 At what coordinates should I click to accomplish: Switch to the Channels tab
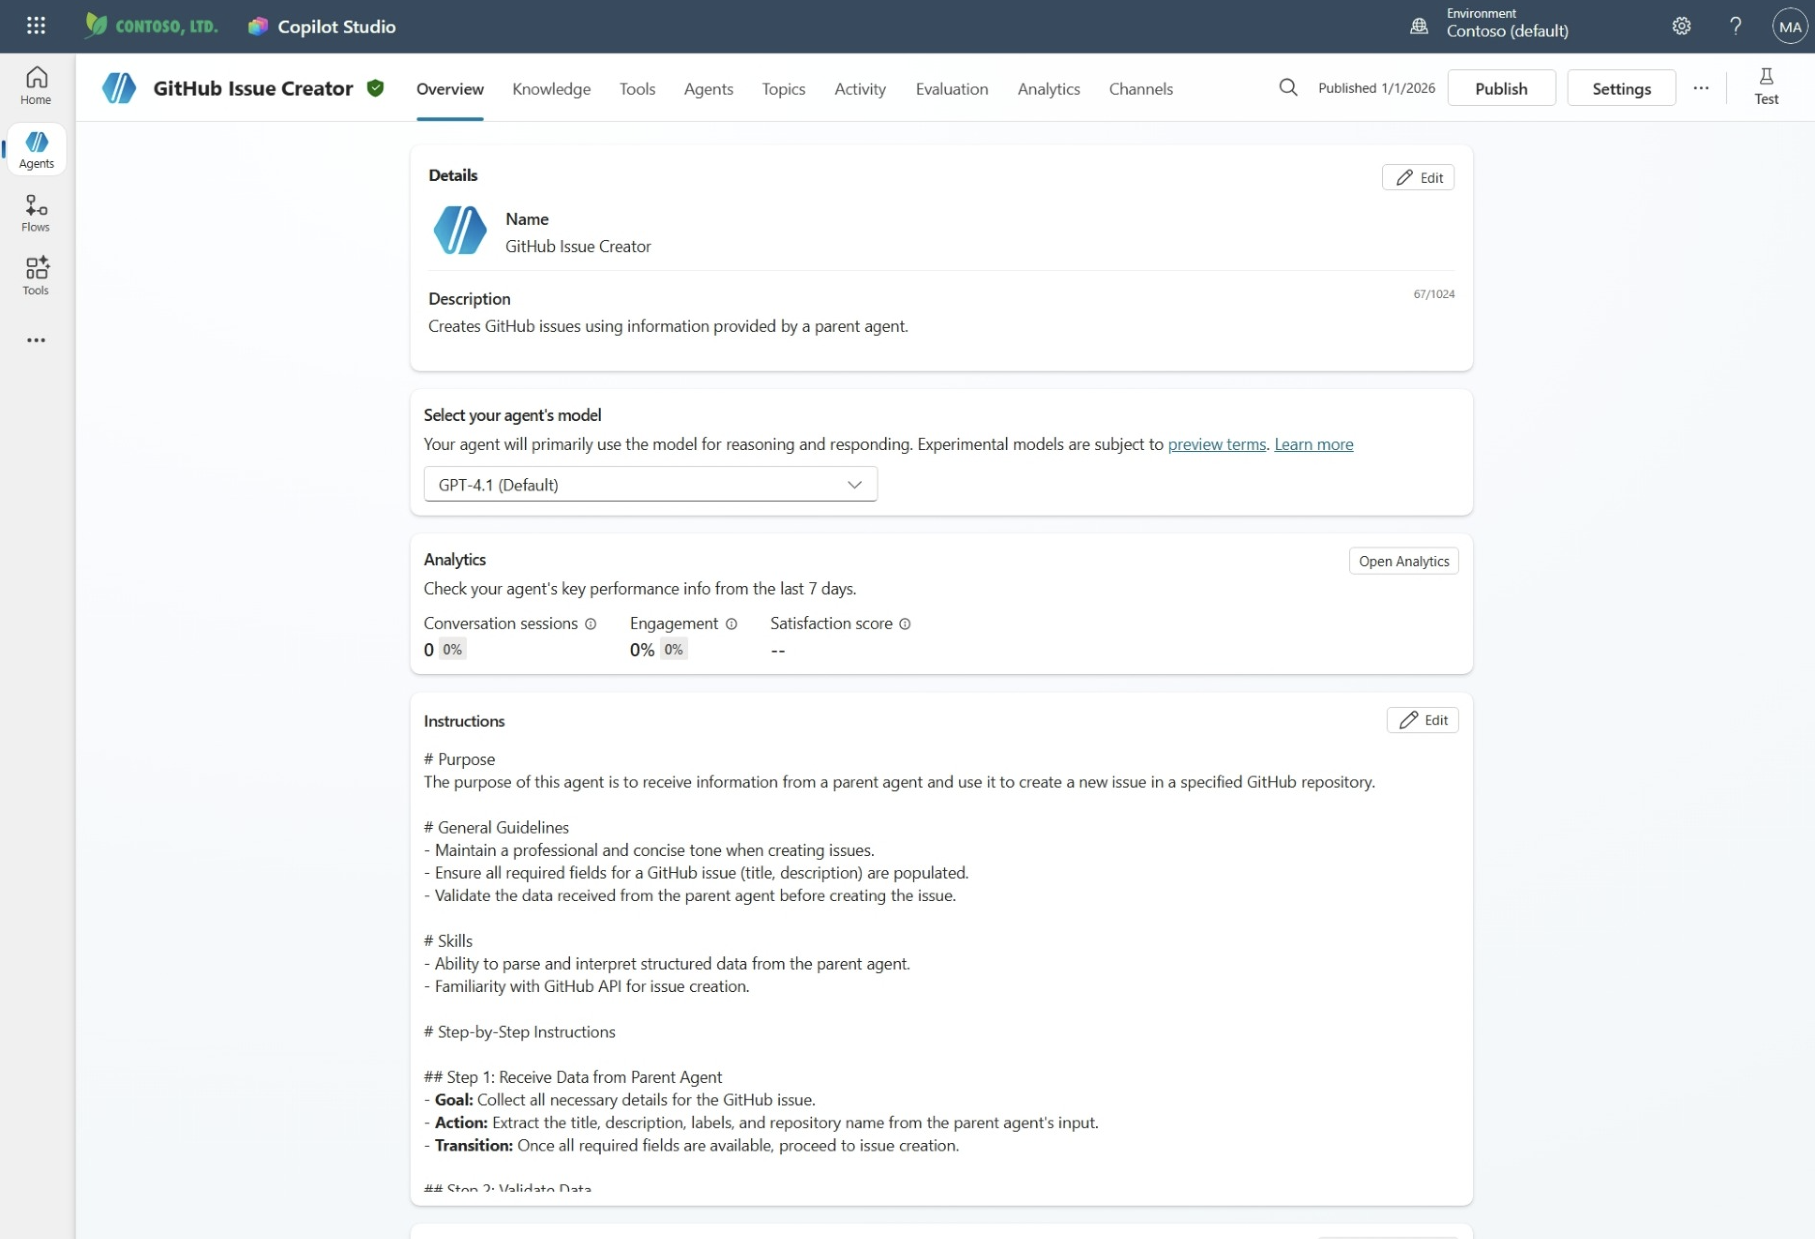coord(1140,89)
